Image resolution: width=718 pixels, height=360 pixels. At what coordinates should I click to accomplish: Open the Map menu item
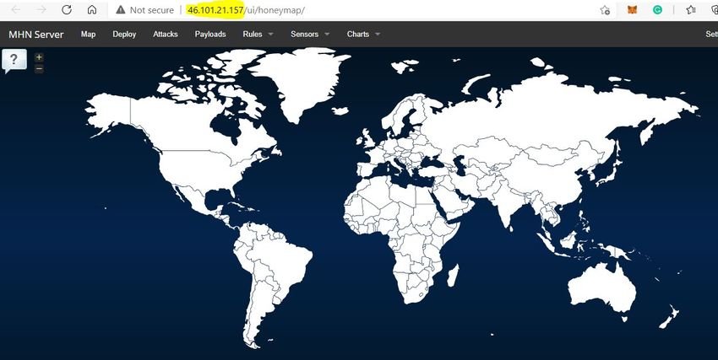click(89, 35)
